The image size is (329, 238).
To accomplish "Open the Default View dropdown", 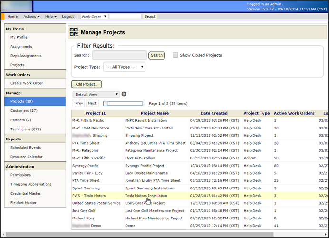I will (x=96, y=95).
